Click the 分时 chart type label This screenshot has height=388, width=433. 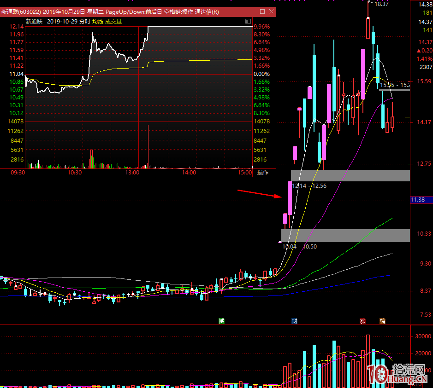pyautogui.click(x=85, y=22)
